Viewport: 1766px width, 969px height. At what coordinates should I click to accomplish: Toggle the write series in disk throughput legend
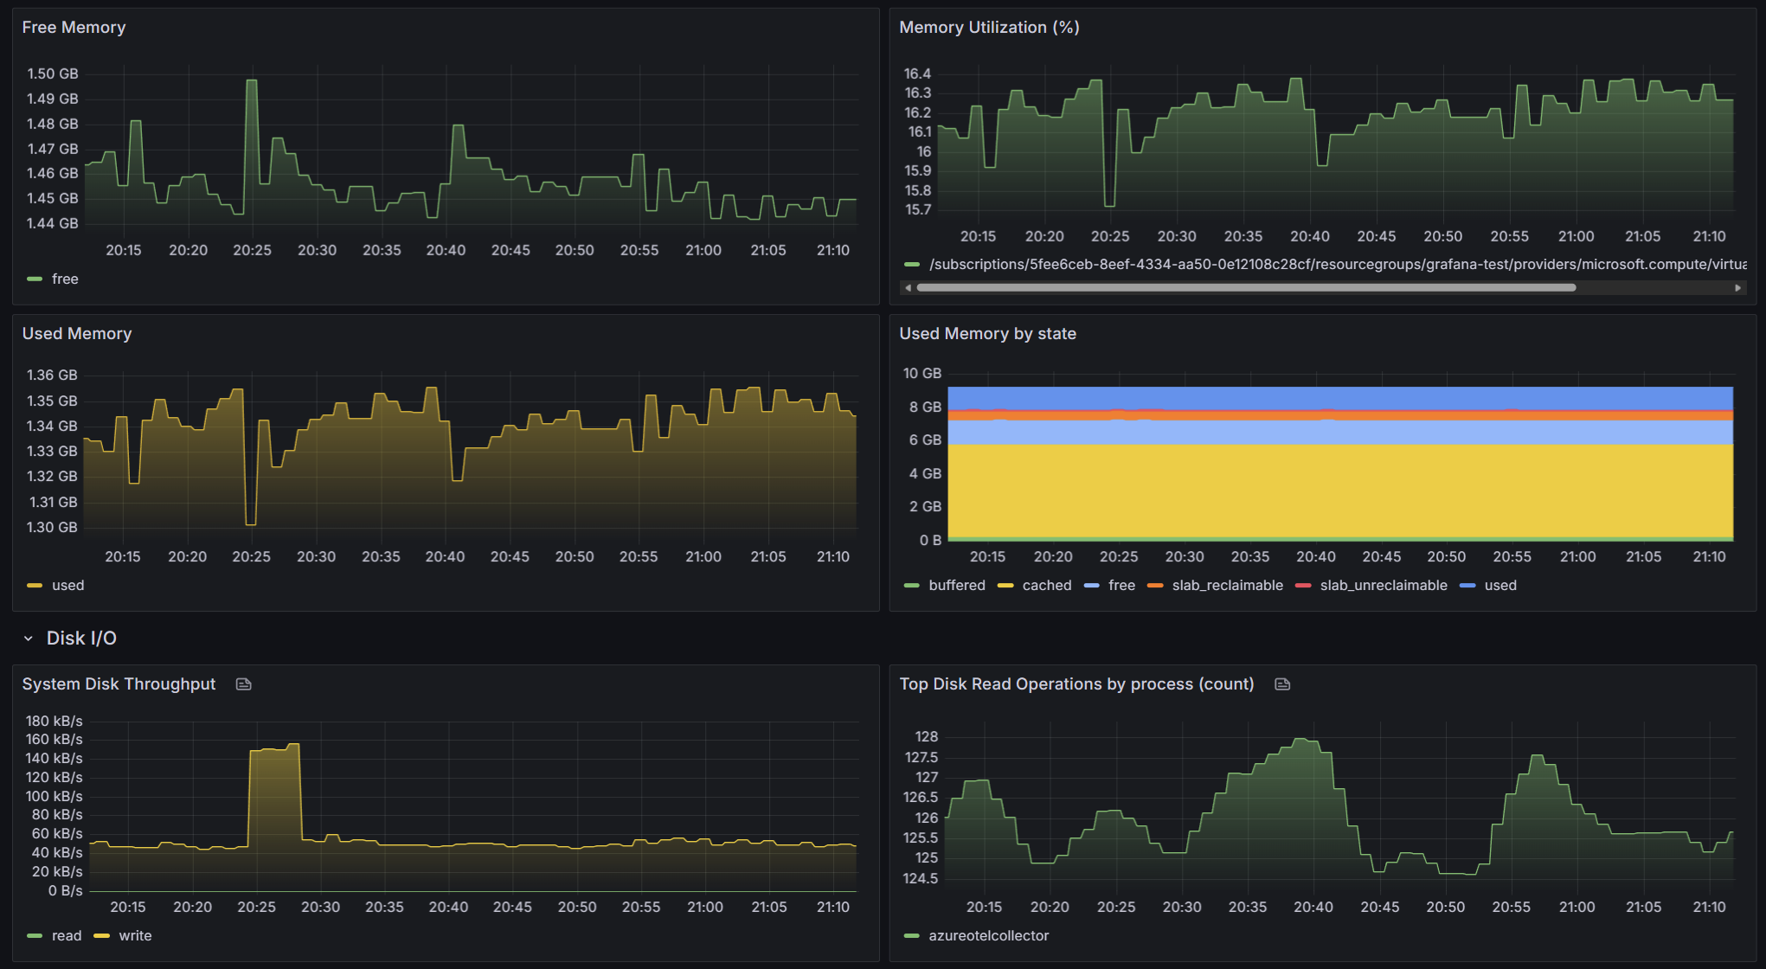tap(135, 936)
